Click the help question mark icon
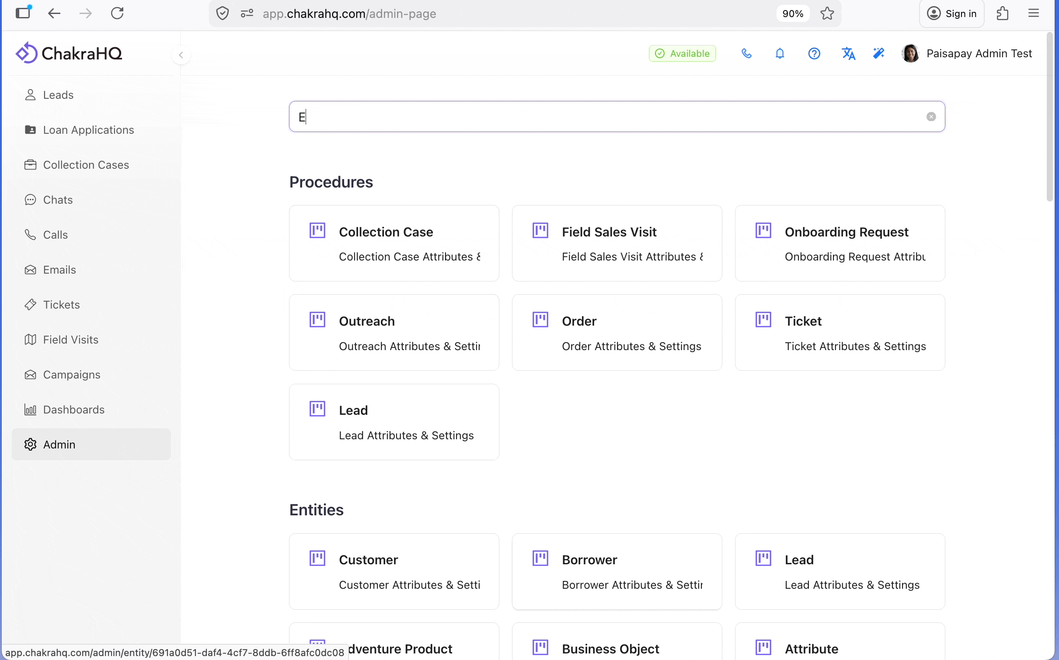1059x660 pixels. [814, 53]
